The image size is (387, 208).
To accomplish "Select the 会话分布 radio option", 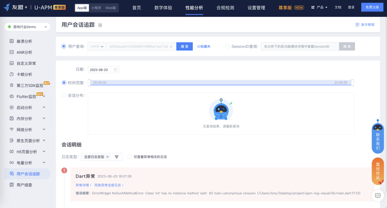I will 64,96.
